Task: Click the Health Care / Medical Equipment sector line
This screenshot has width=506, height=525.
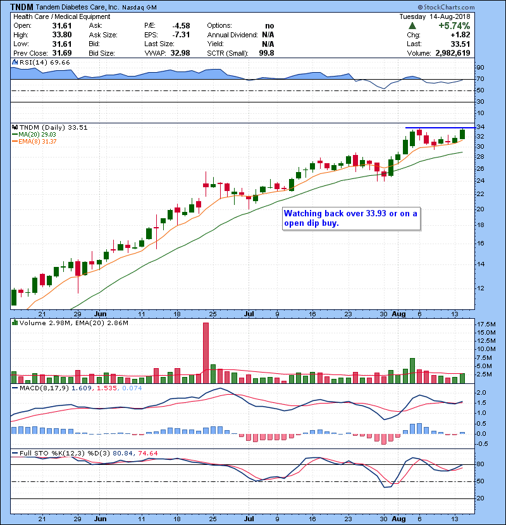Action: (x=61, y=16)
